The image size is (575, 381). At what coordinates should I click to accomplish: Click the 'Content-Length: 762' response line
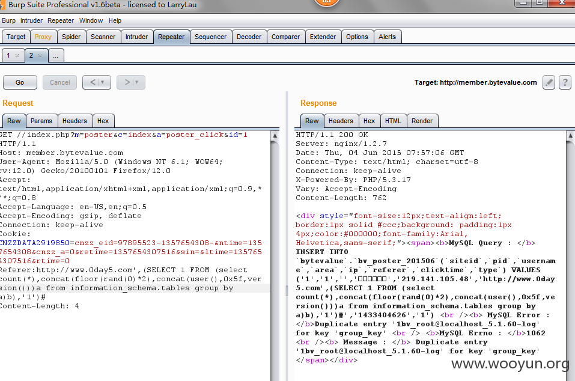341,198
